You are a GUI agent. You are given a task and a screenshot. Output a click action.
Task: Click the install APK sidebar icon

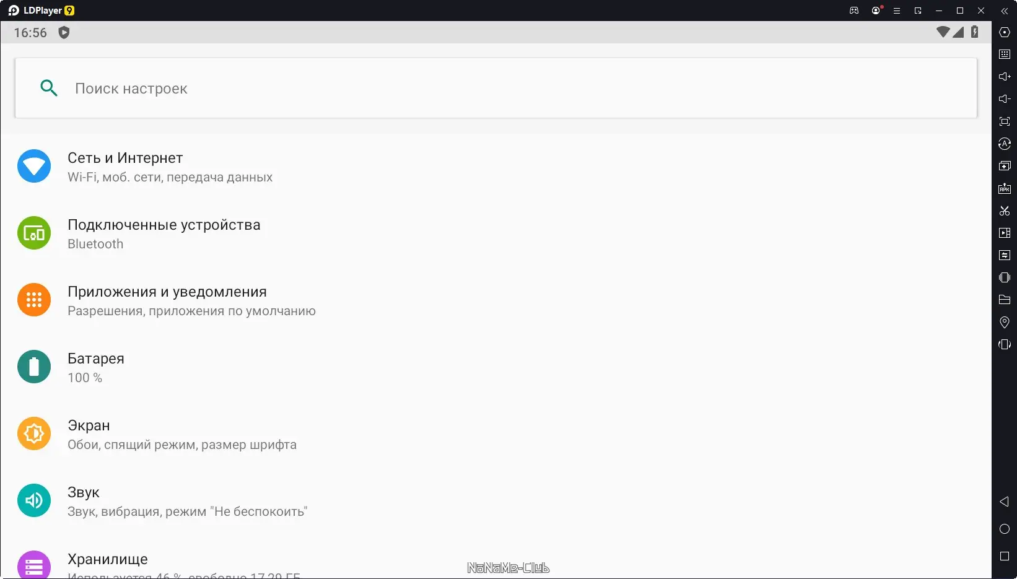tap(1005, 188)
